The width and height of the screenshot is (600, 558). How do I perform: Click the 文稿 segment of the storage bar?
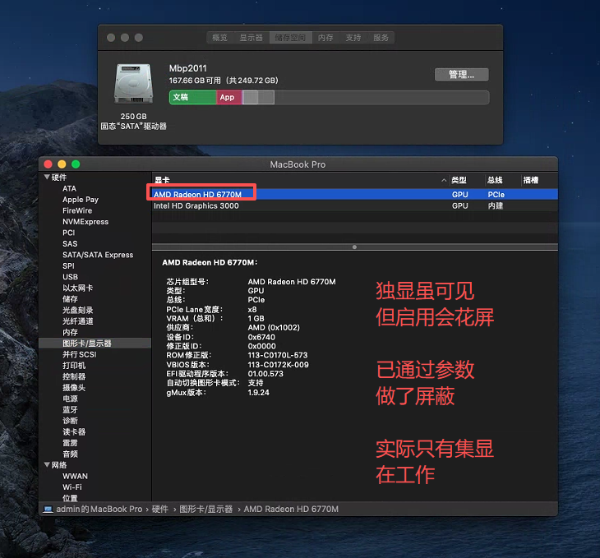coord(192,97)
